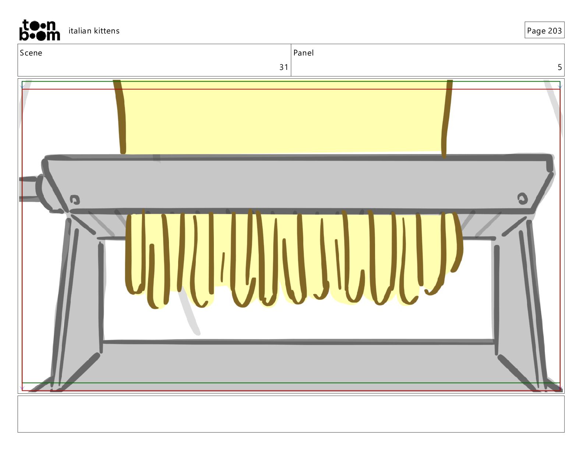The height and width of the screenshot is (450, 583).
Task: Click the top-right camera frame corner marker
Action: 560,85
